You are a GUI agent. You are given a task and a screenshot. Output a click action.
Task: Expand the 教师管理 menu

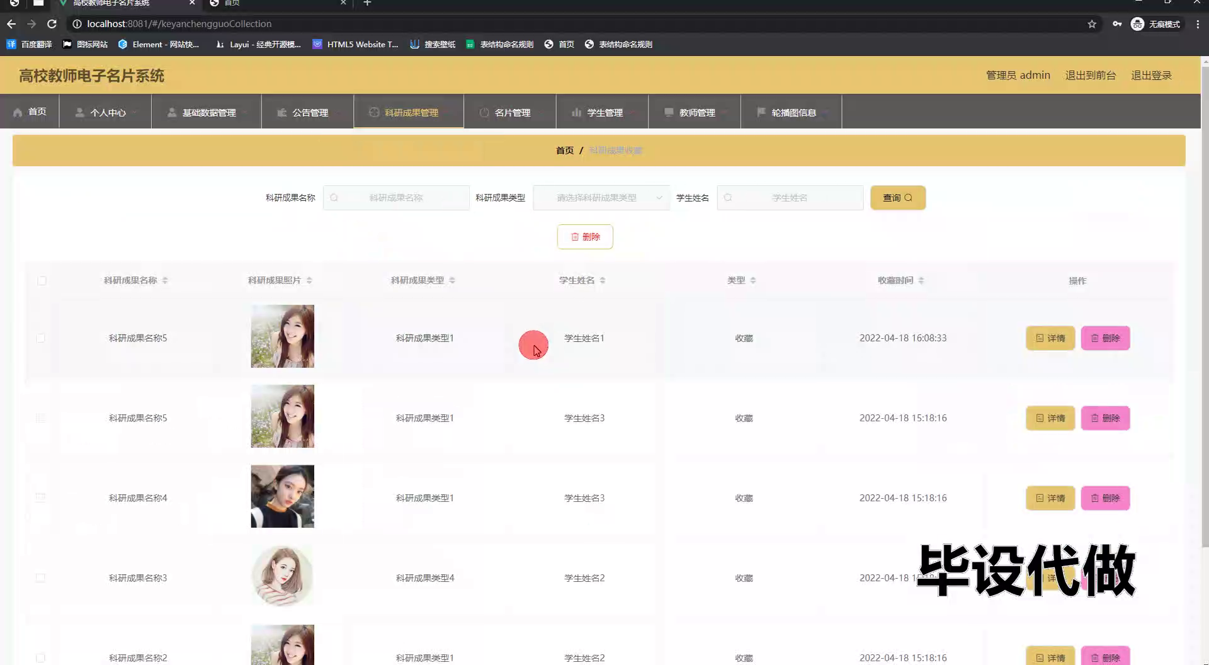[695, 112]
